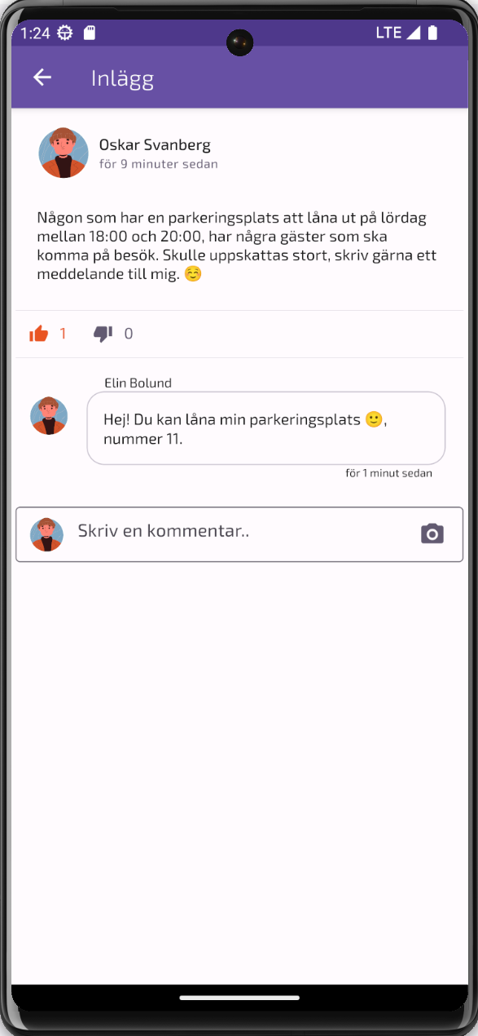
Task: Select the avatar inside comment box
Action: click(x=46, y=534)
